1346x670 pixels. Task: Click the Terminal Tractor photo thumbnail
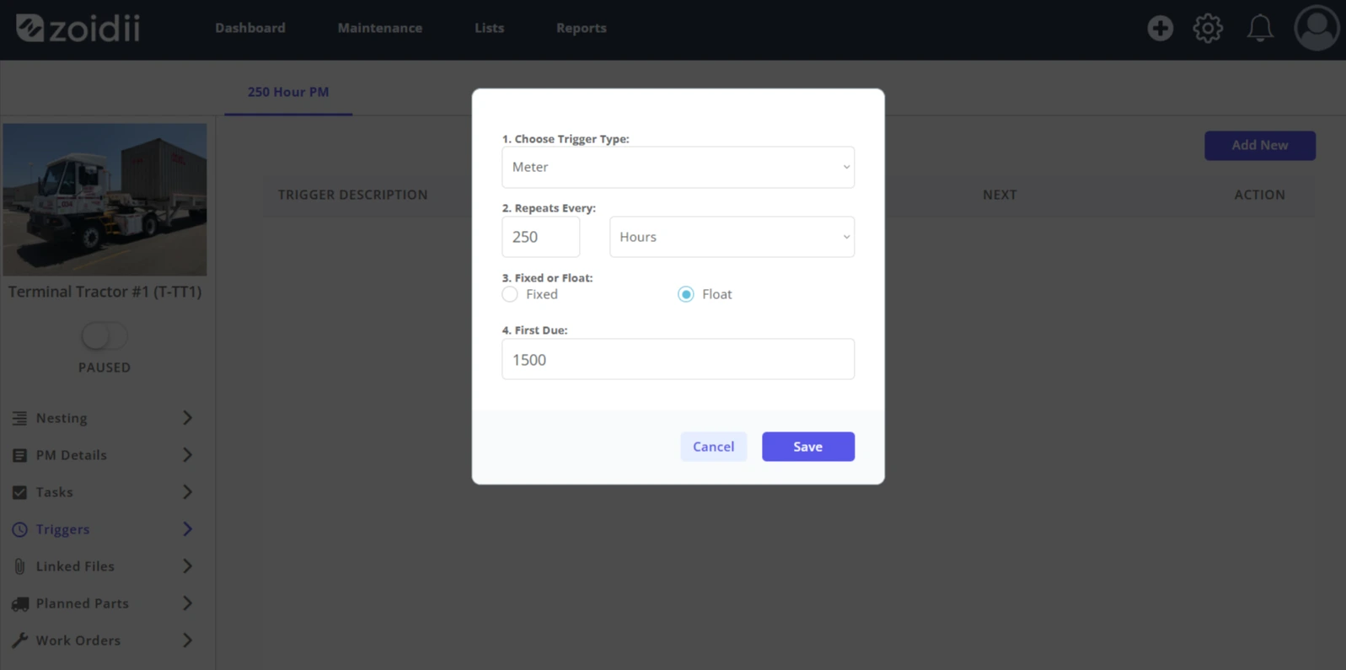[105, 200]
